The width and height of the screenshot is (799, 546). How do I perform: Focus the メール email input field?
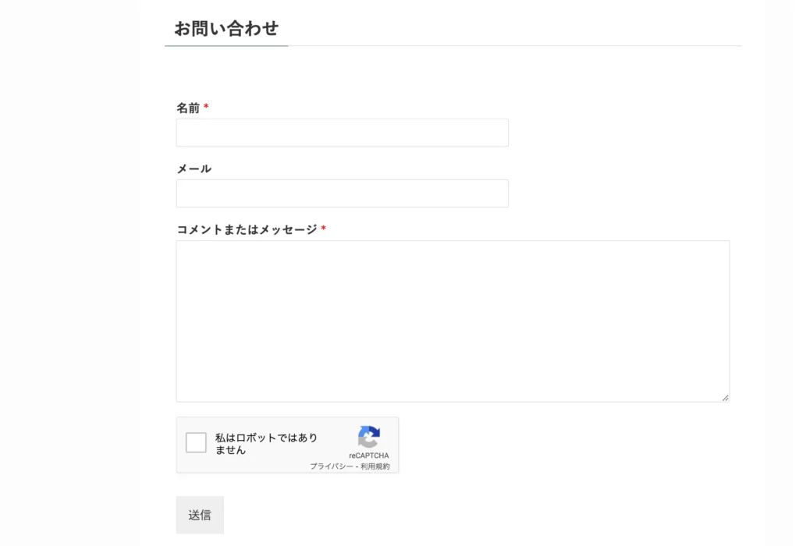pos(342,193)
